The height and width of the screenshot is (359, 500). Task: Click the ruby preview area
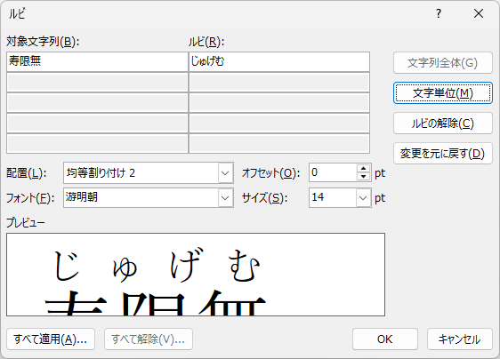196,275
